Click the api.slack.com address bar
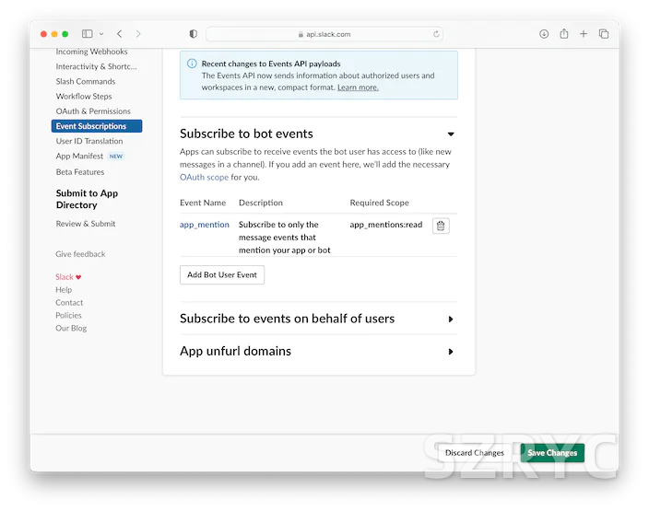This screenshot has height=511, width=649. point(323,34)
